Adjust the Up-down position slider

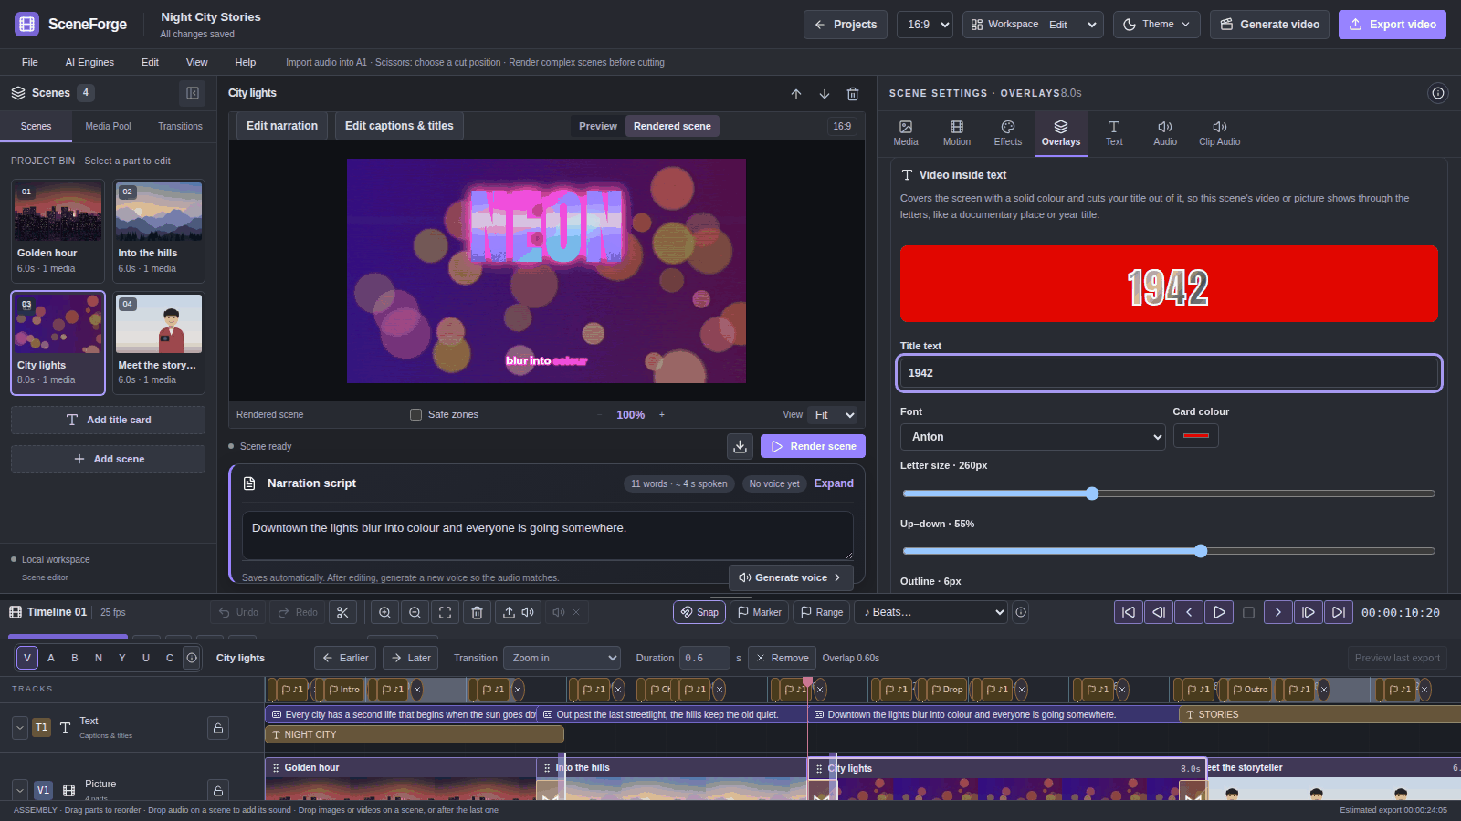tap(1169, 551)
